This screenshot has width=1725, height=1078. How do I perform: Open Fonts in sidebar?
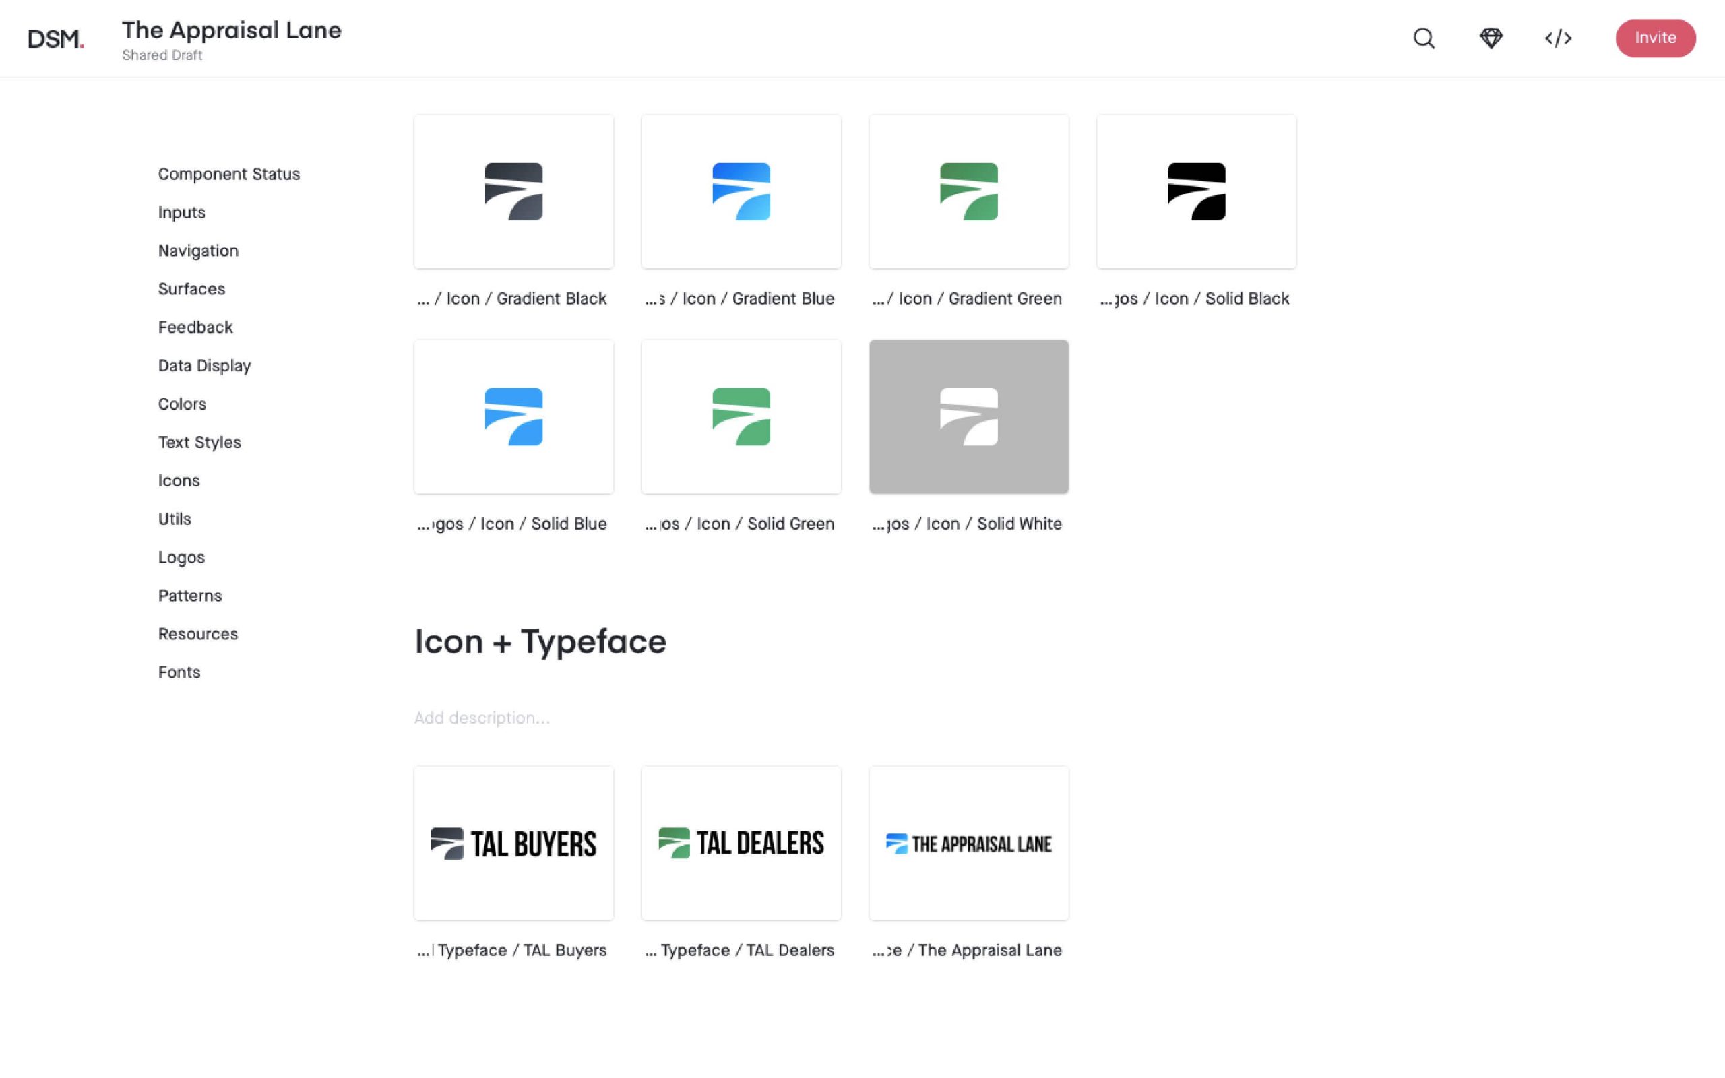(179, 672)
